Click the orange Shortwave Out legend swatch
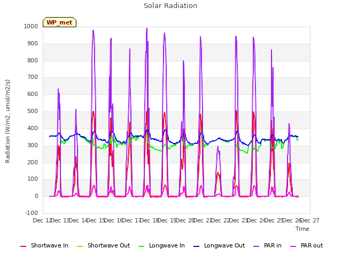 [x=80, y=246]
